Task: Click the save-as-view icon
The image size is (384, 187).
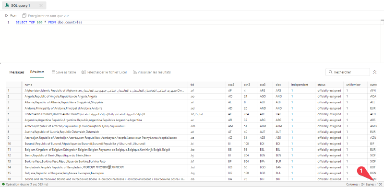Action: coord(24,16)
